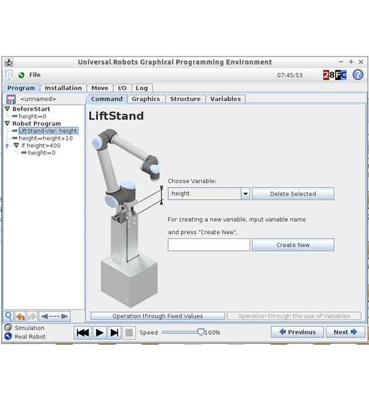This screenshot has height=400, width=369.
Task: Switch to the Program tab
Action: (21, 88)
